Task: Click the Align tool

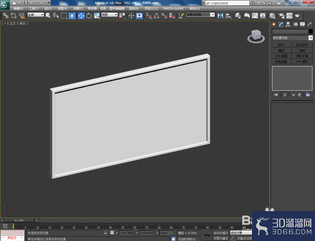Action: tap(228, 16)
